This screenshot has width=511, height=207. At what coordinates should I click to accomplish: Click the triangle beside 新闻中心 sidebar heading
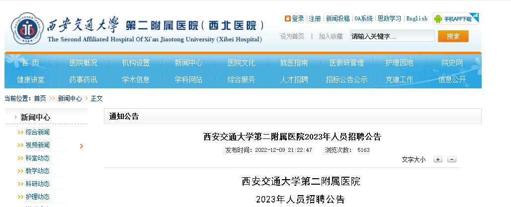click(16, 117)
